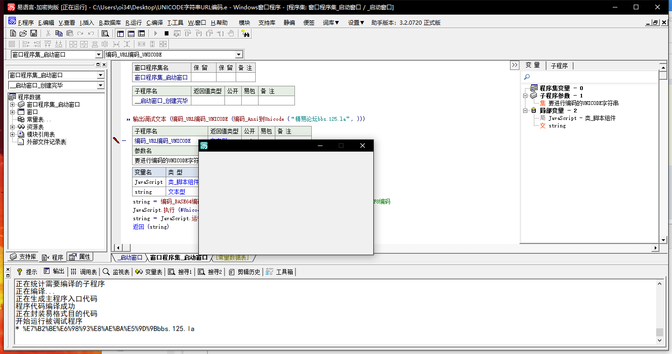
Task: Open the 窗口程序集_启动窗口 toolbar combo box
Action: [98, 55]
